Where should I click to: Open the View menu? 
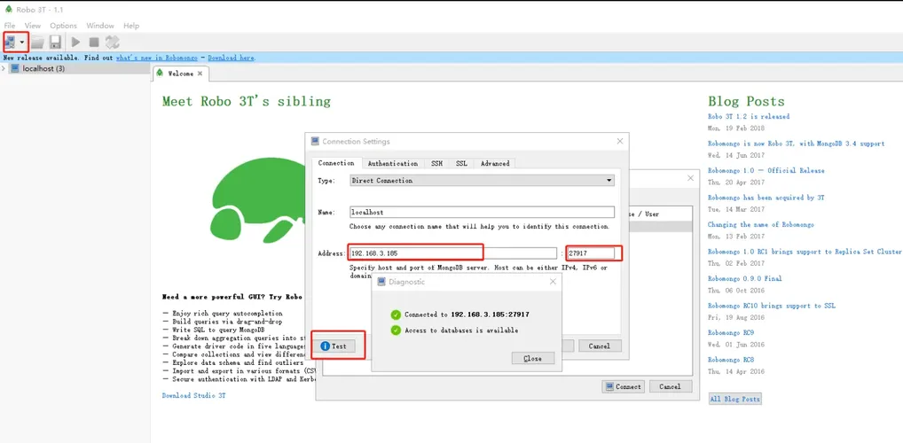(x=33, y=26)
